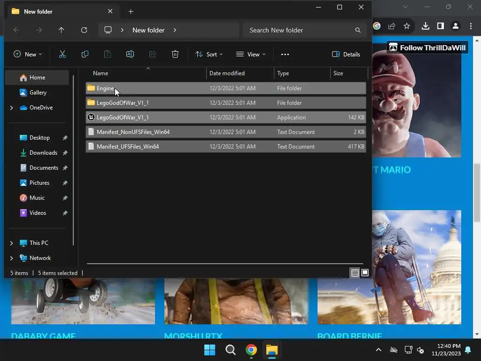Open taskbar Search
This screenshot has height=361, width=481.
pyautogui.click(x=230, y=350)
